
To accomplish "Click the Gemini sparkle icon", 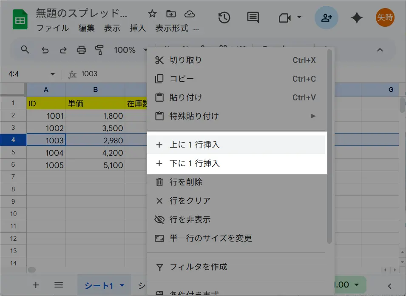I will pos(356,17).
